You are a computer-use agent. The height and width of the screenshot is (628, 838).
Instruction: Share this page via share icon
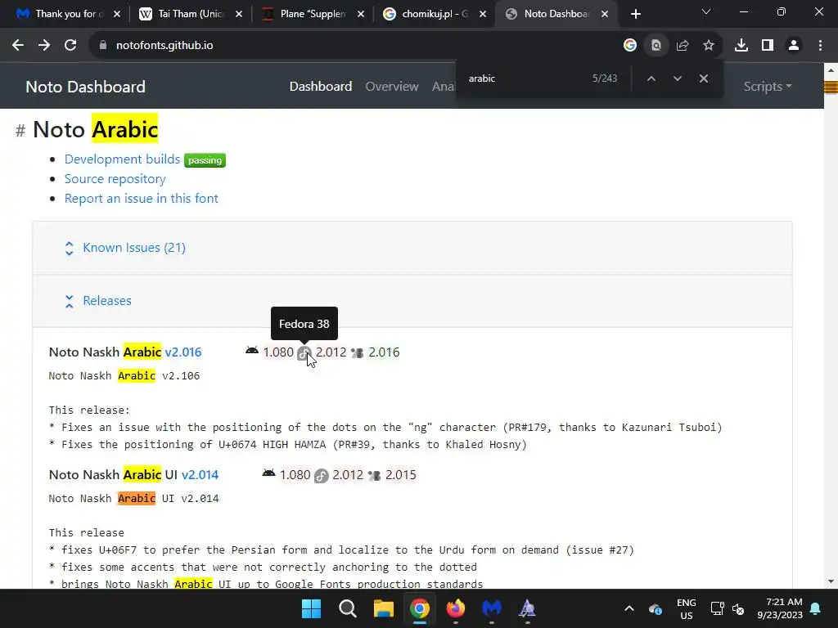[682, 46]
